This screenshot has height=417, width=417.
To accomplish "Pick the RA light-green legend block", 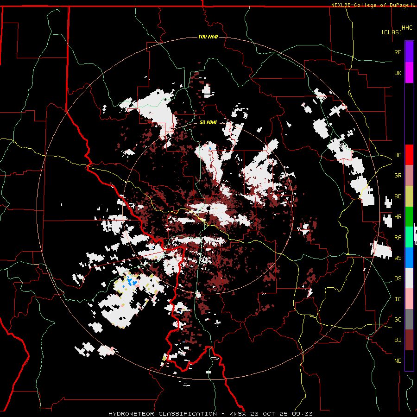I will coord(409,237).
